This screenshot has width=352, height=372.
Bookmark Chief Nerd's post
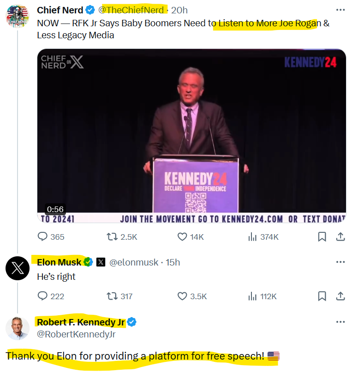[322, 237]
